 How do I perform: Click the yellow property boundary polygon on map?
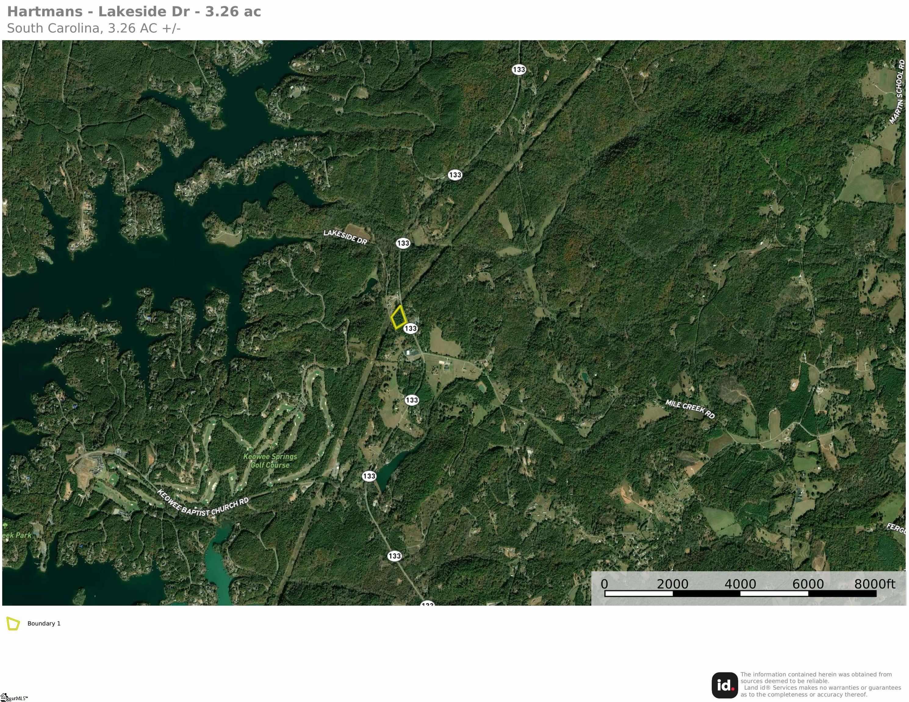pyautogui.click(x=399, y=317)
